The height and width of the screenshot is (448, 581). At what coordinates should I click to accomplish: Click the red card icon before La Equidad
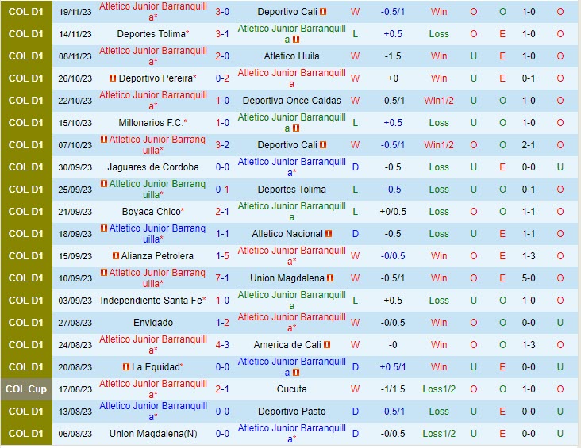126,367
